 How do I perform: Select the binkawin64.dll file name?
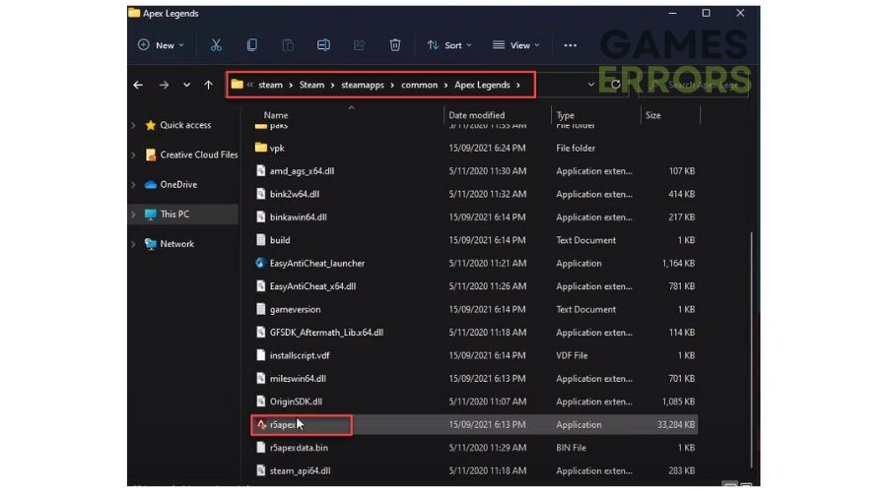pyautogui.click(x=298, y=216)
